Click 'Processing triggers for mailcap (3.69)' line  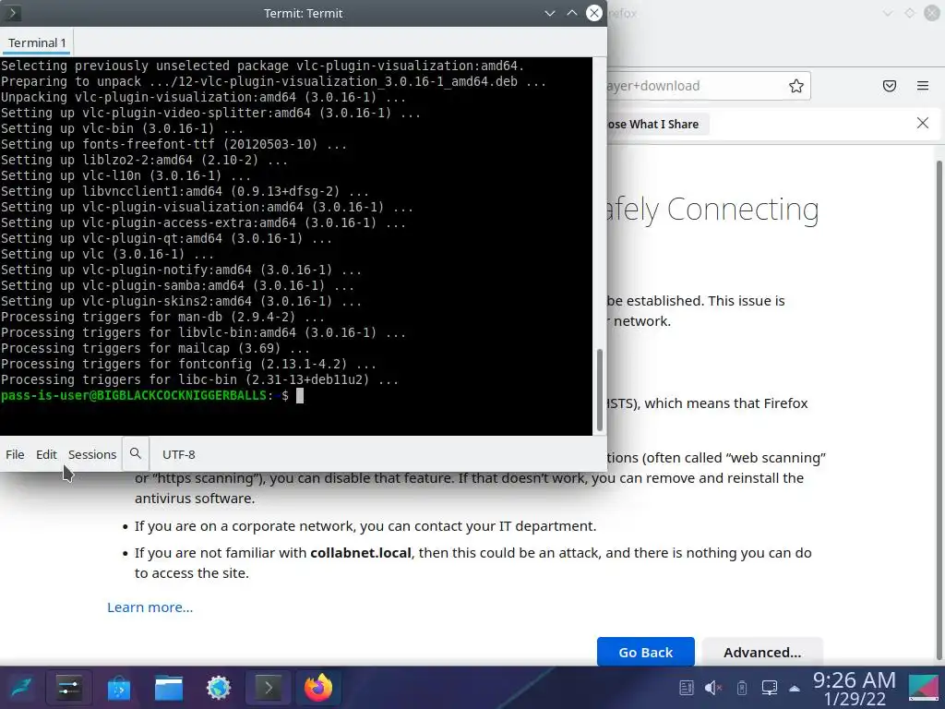tap(155, 348)
